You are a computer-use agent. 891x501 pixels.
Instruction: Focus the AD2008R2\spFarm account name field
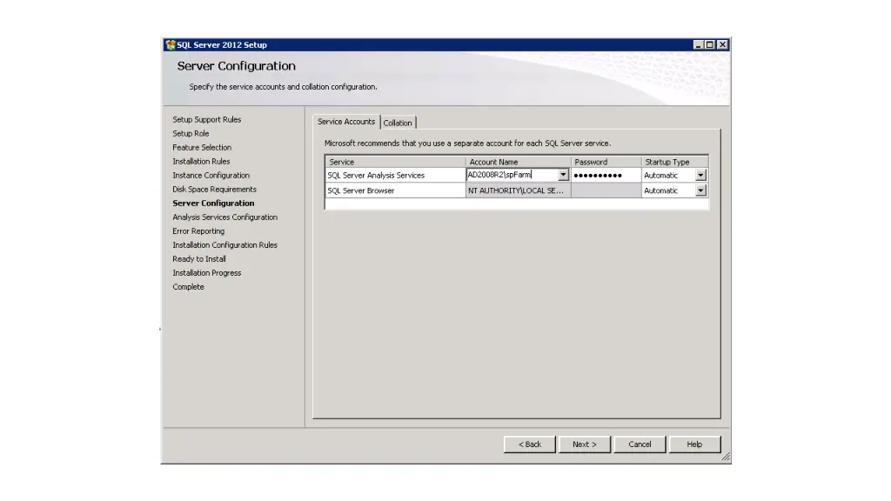point(511,175)
